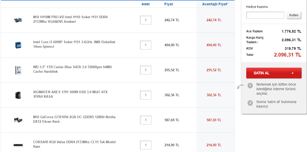
Task: Open the CORSAIR 8GB RAM thumbnail
Action: pyautogui.click(x=18, y=145)
